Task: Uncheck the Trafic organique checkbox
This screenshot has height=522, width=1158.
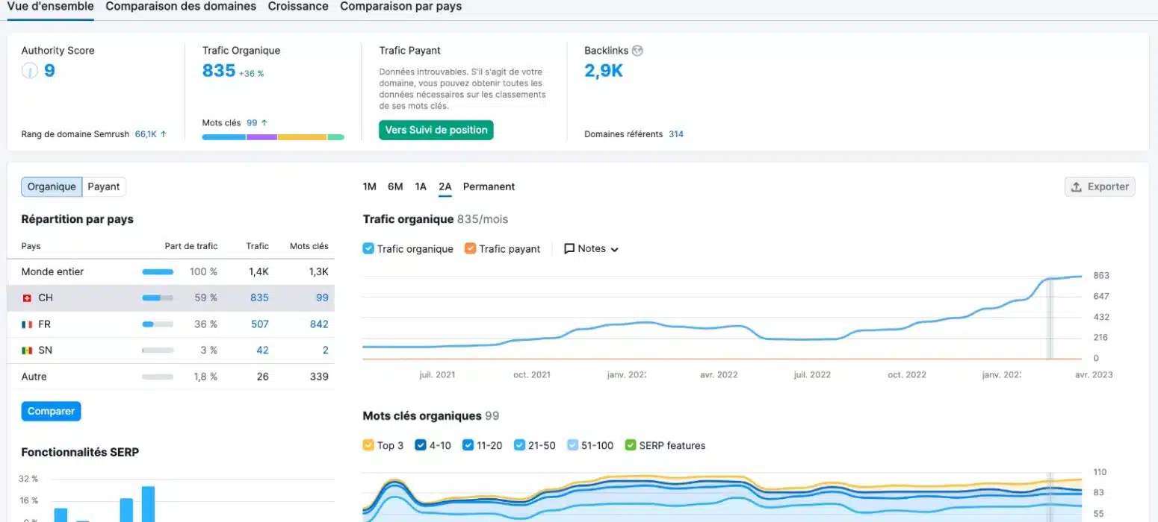Action: [x=368, y=249]
